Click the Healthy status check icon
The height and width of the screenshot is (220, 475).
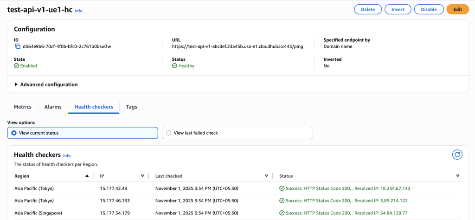coord(174,66)
